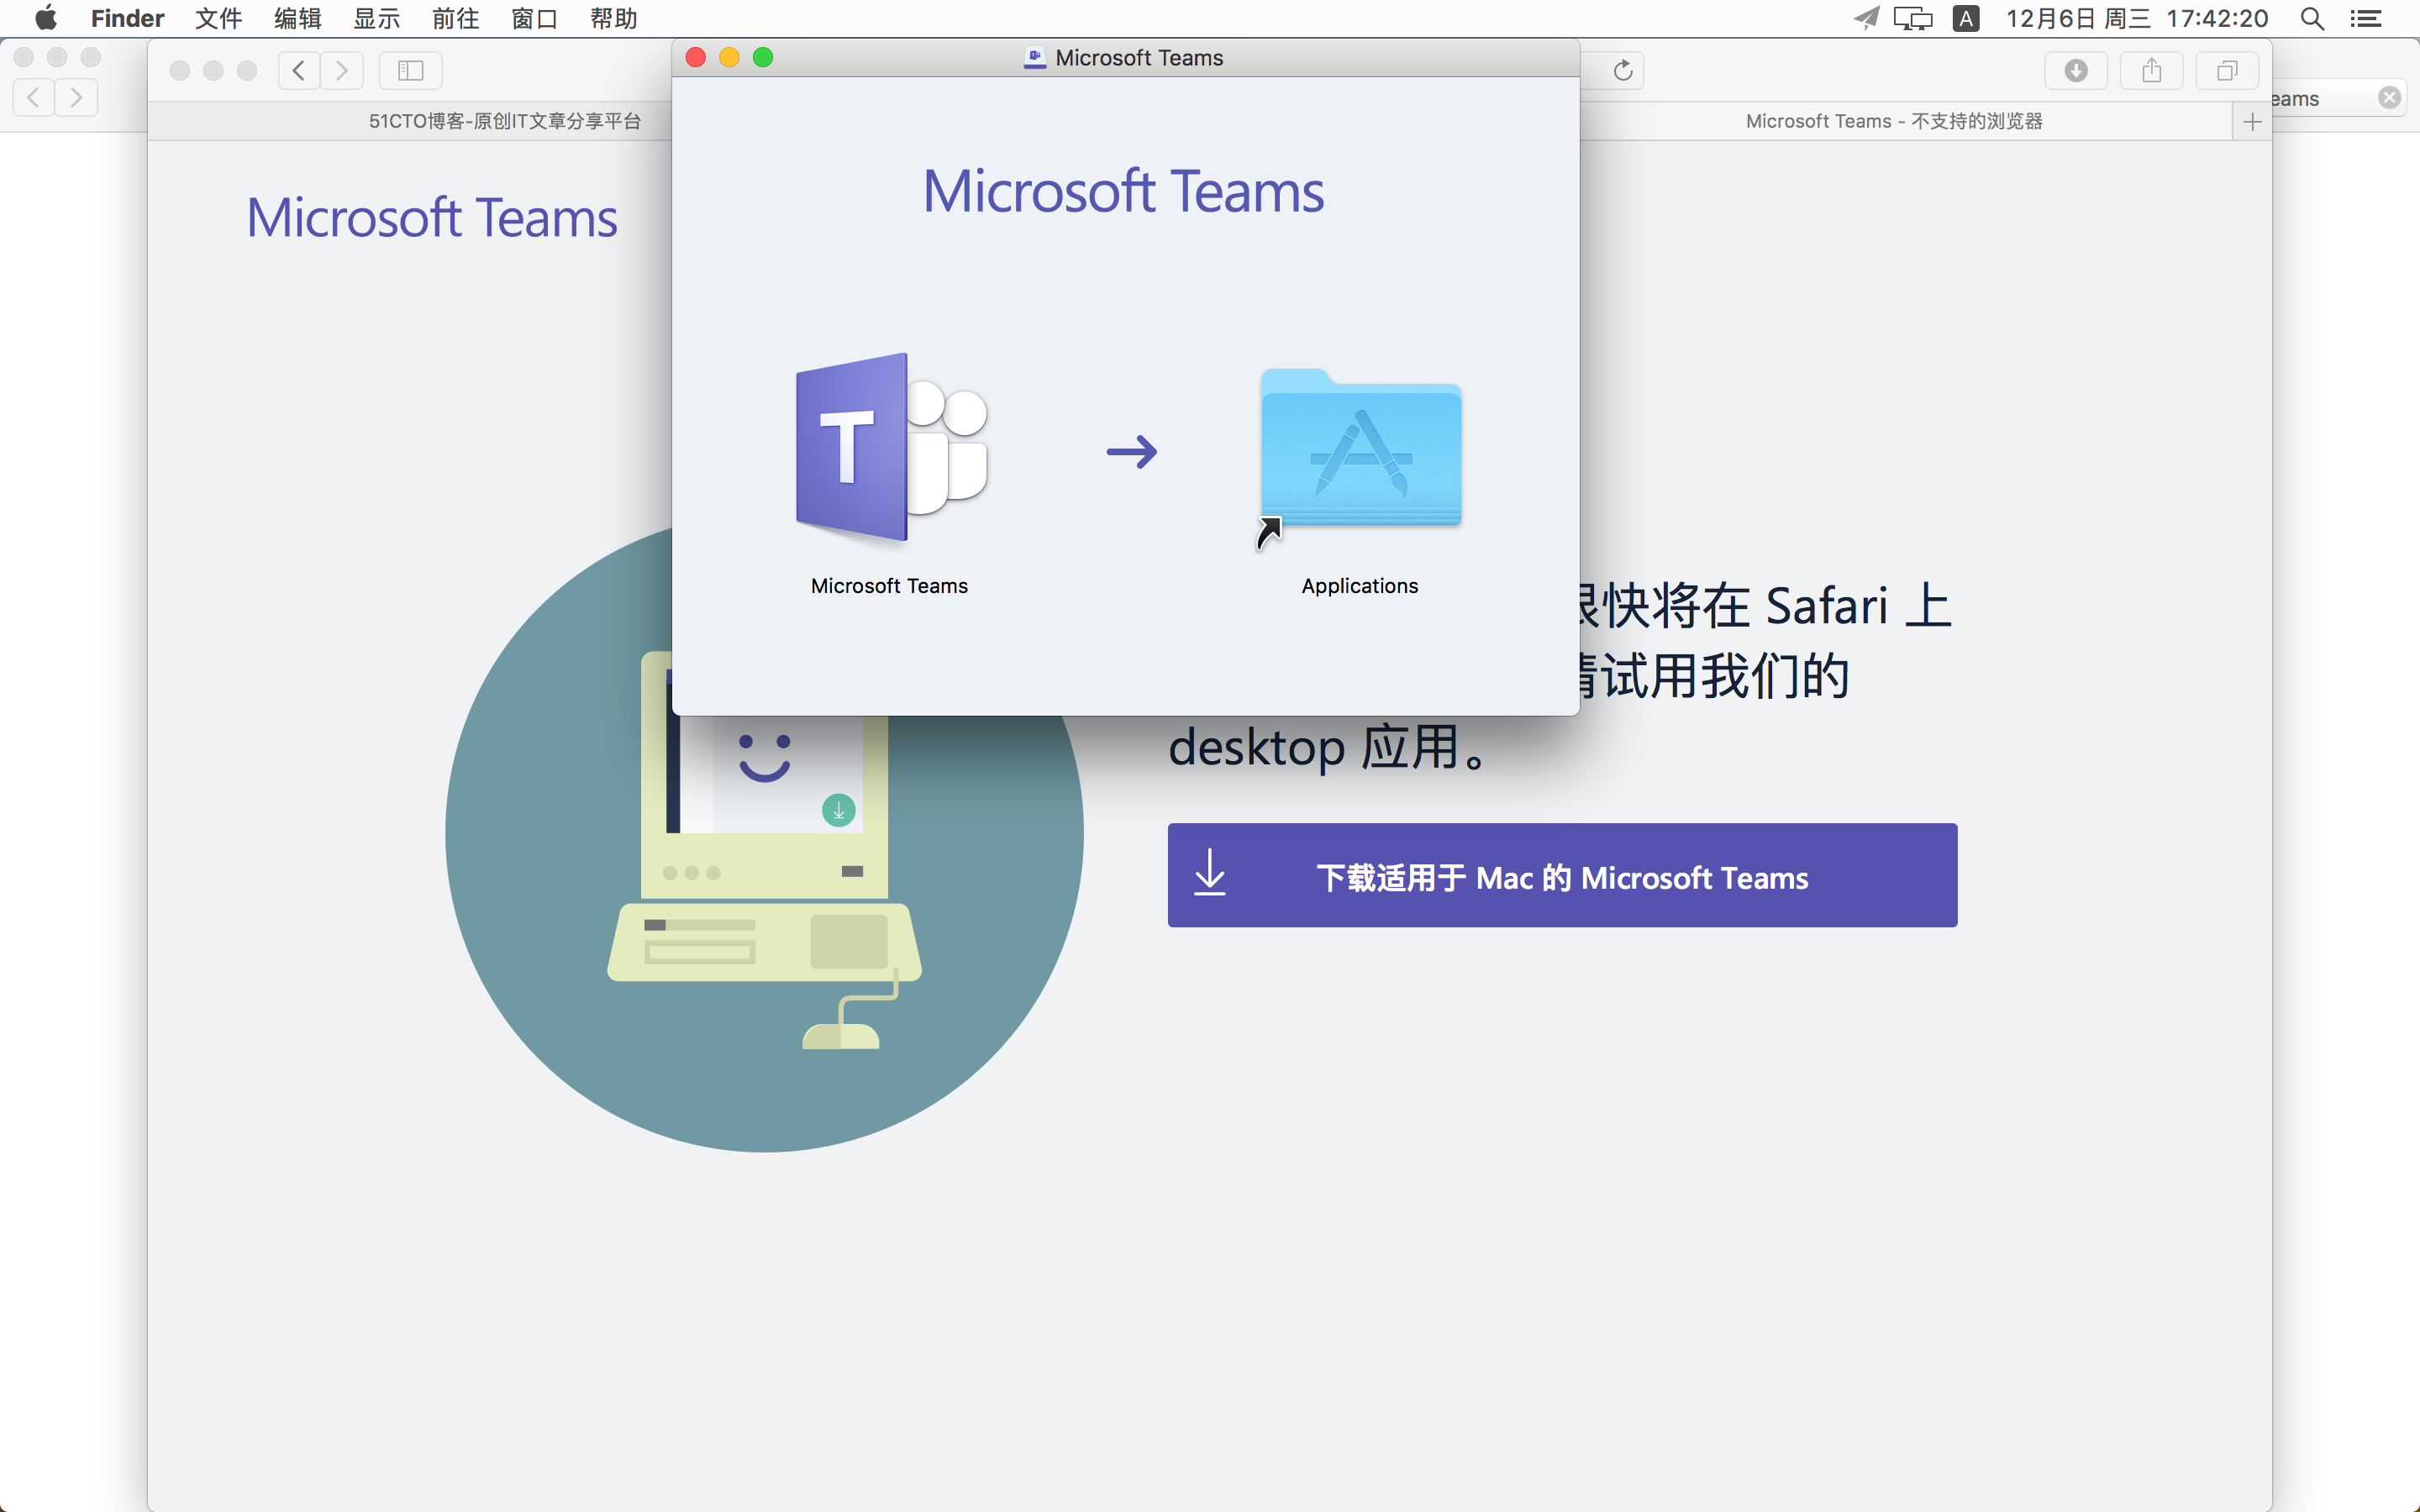Click the Applications label under folder
Screen dimensions: 2420x1512
pos(1360,586)
